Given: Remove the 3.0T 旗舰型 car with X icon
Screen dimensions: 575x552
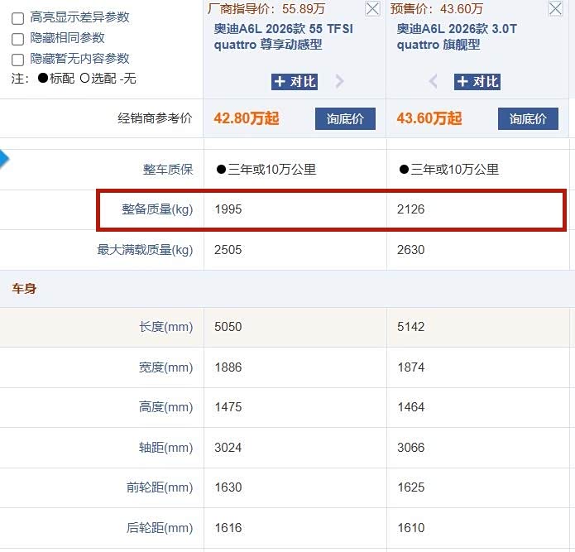Looking at the screenshot, I should point(556,9).
